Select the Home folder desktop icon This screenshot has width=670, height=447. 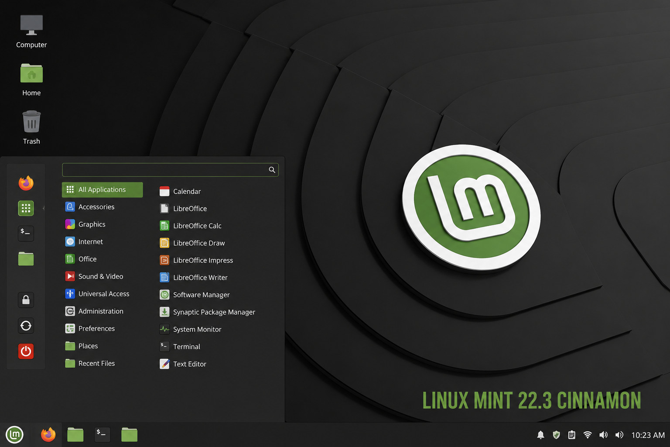(31, 80)
